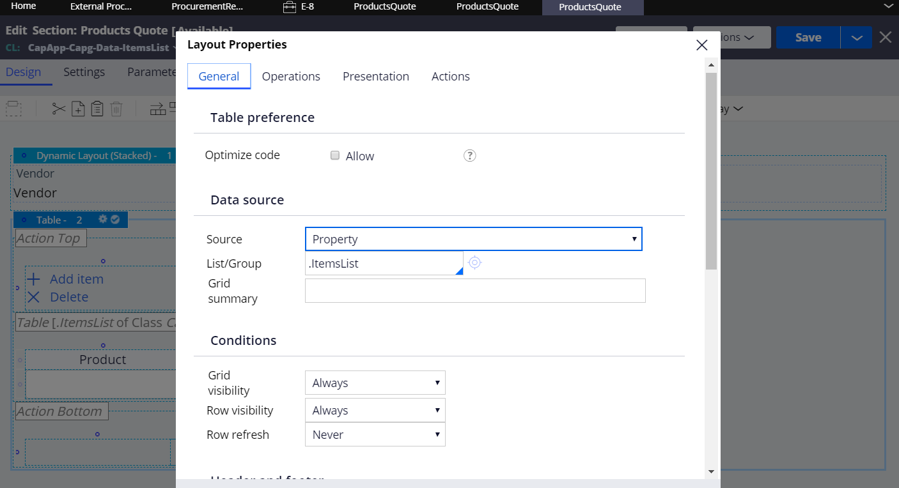This screenshot has width=899, height=488.
Task: Open help via the question mark icon
Action: pos(469,155)
